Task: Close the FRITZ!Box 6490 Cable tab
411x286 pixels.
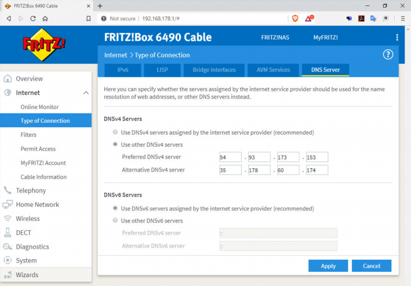Action: point(89,6)
